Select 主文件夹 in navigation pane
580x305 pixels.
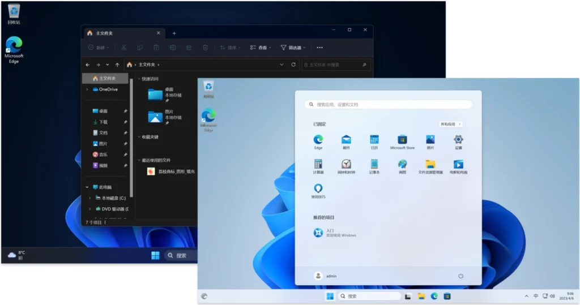click(x=105, y=79)
